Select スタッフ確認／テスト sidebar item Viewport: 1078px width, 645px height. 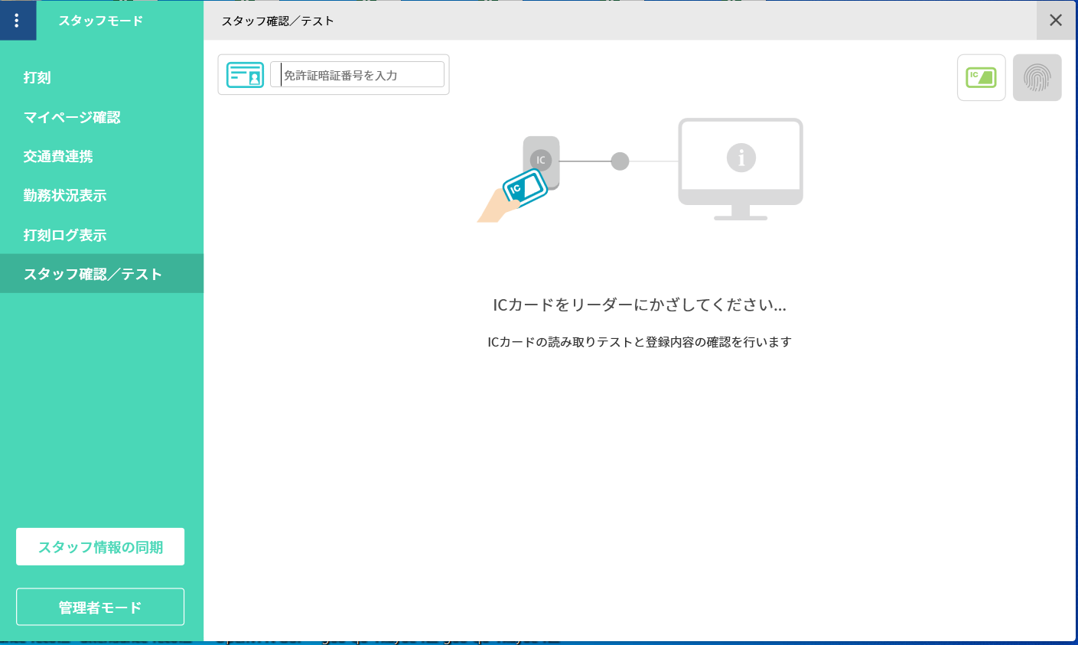pyautogui.click(x=102, y=274)
